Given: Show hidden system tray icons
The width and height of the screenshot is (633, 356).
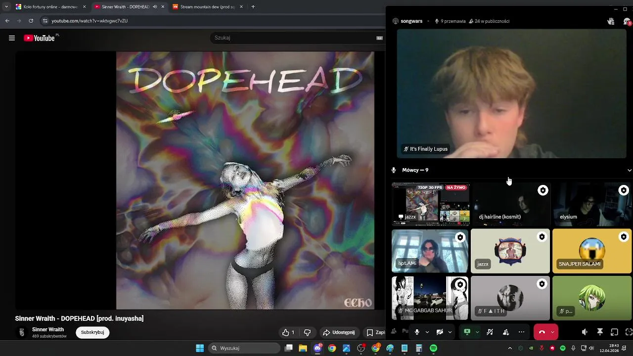Looking at the screenshot, I should coord(510,348).
